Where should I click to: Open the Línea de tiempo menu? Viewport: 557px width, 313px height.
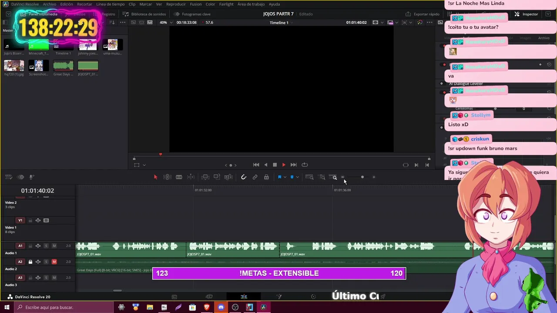(111, 4)
